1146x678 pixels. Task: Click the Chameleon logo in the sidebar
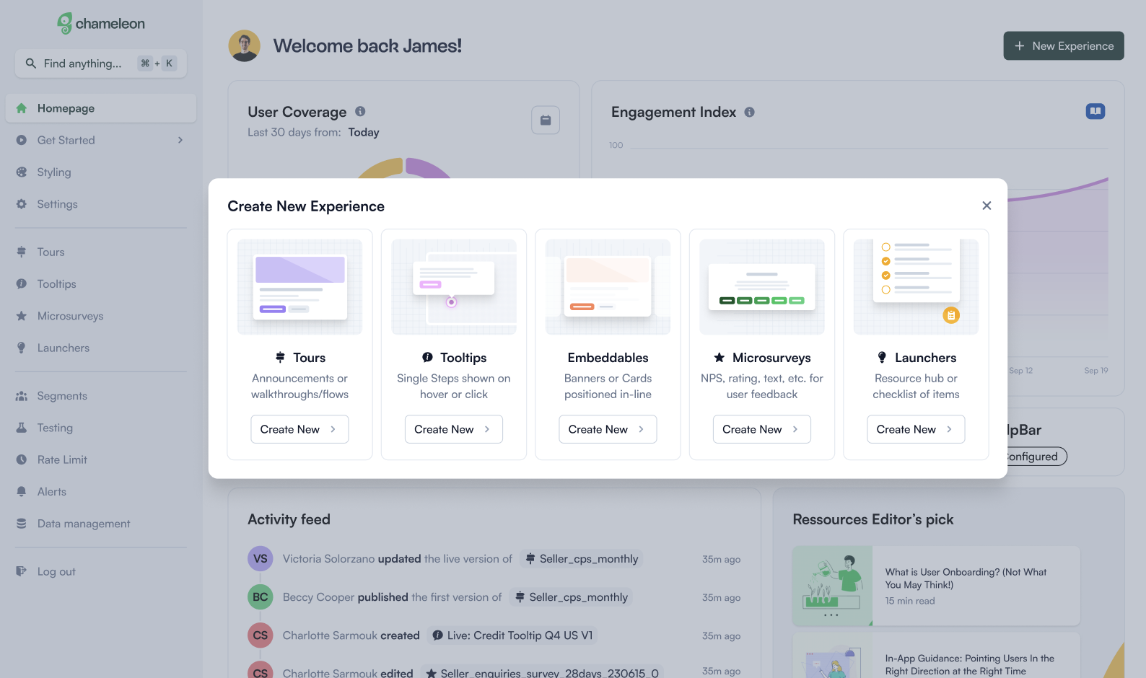[101, 24]
